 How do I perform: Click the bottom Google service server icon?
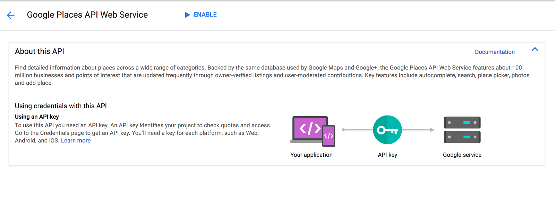(462, 137)
